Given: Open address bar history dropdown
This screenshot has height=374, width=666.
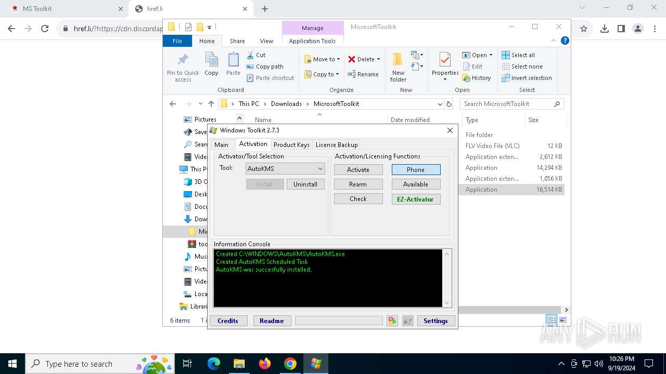Looking at the screenshot, I should point(440,104).
